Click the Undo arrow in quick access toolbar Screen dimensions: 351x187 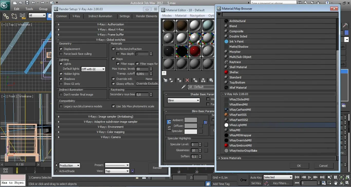33,3
